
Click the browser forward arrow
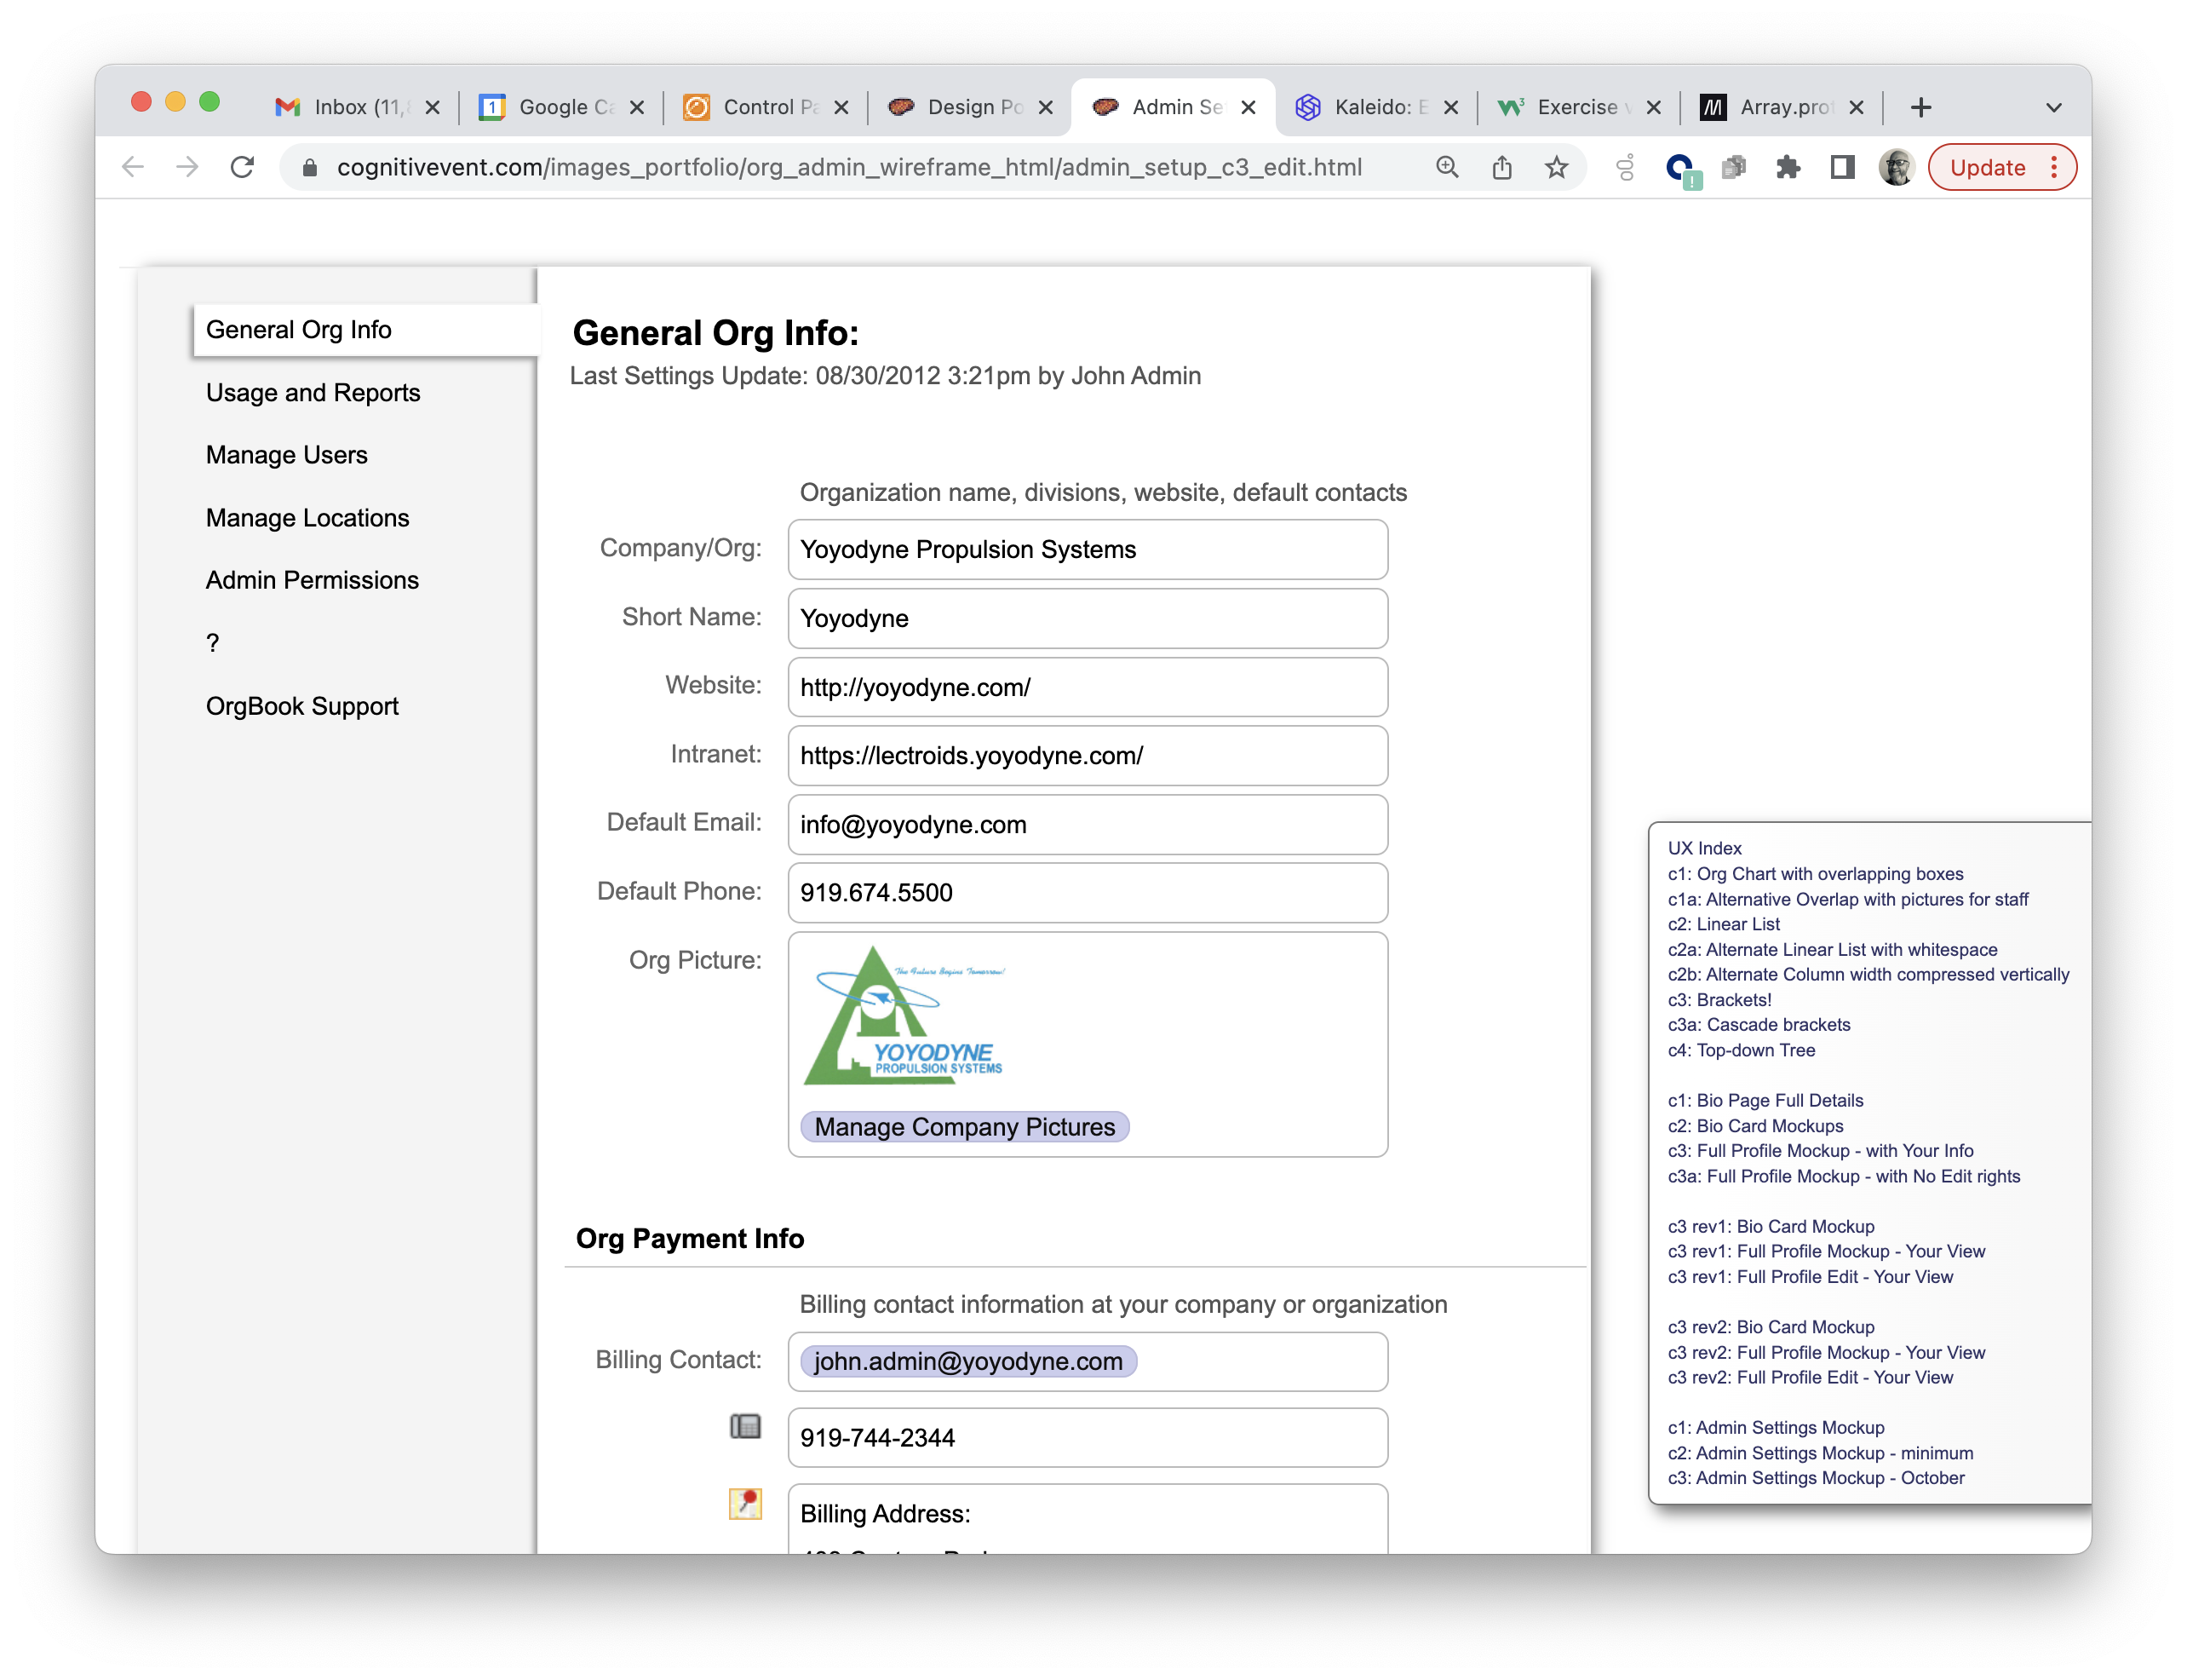point(187,167)
